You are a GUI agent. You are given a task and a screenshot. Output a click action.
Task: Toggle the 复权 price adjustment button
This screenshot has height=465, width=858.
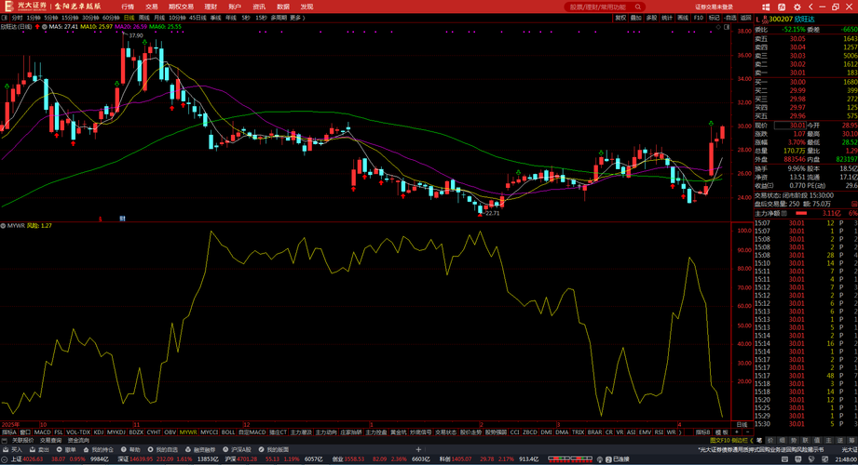coord(620,18)
